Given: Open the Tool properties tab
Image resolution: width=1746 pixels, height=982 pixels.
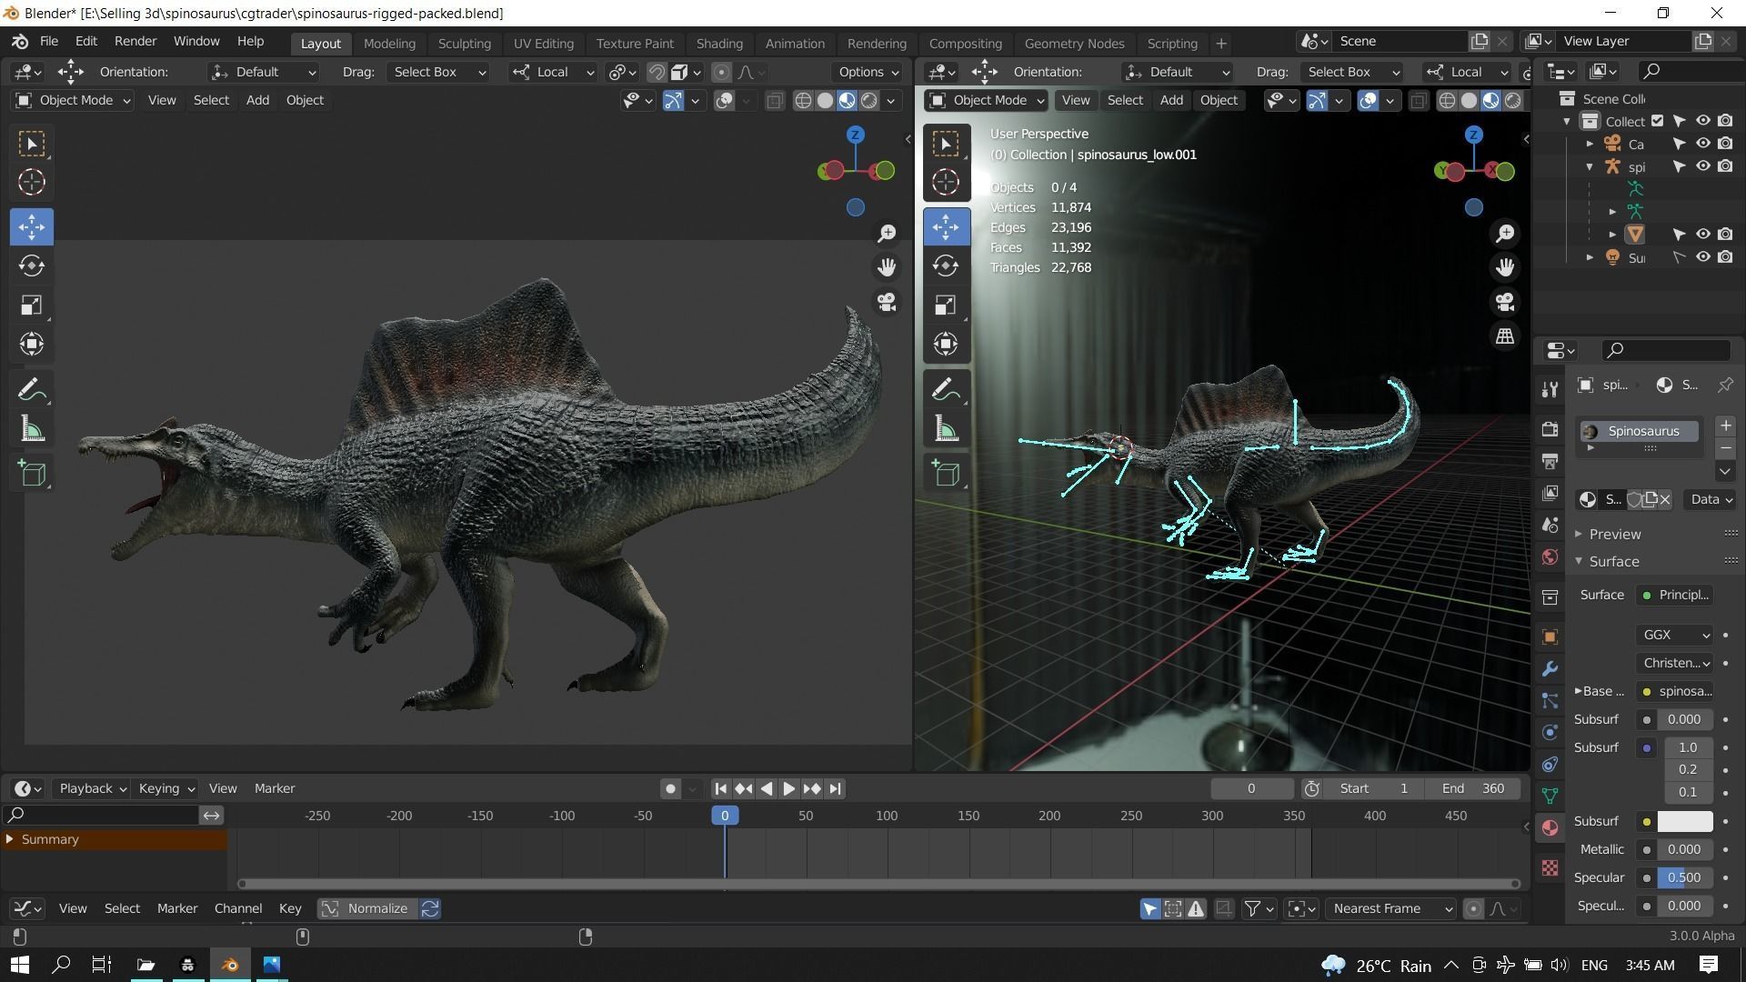Looking at the screenshot, I should tap(1550, 389).
